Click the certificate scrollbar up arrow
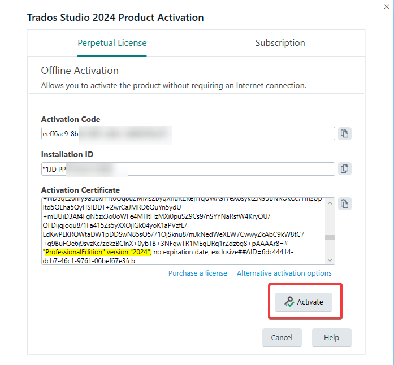Screen dimensions: 394x365 [330, 203]
